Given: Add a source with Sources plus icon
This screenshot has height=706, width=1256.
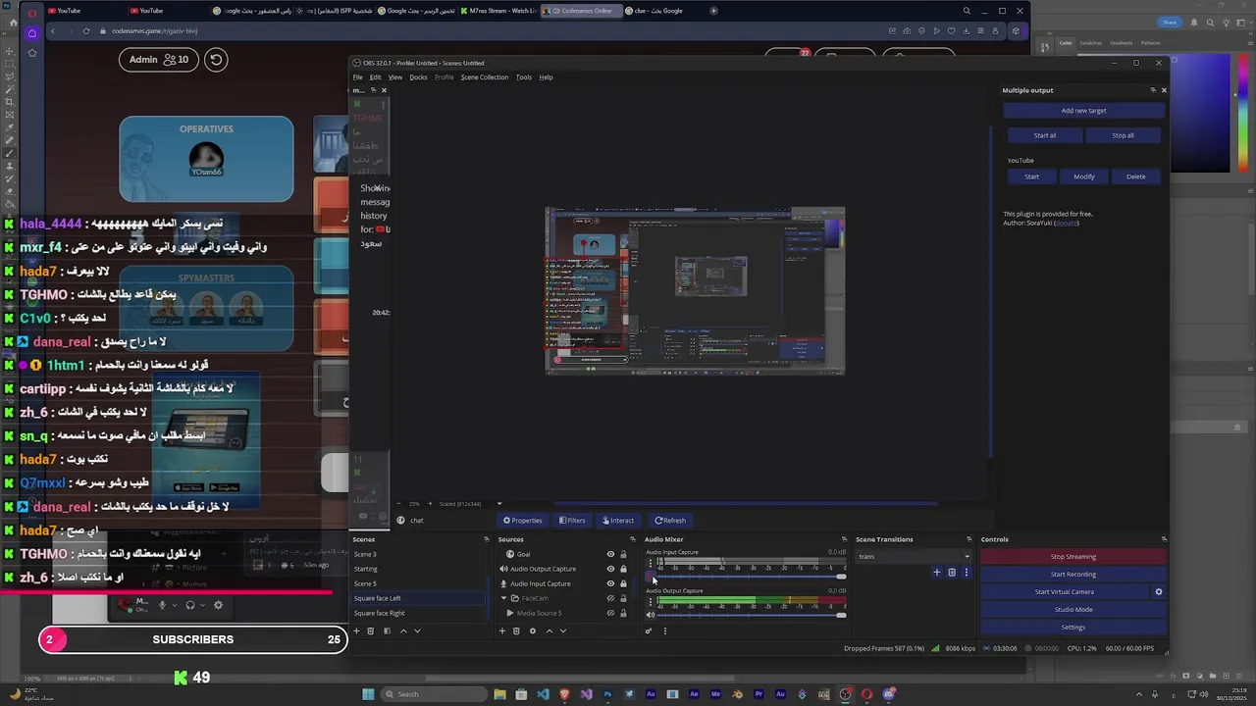Looking at the screenshot, I should click(x=502, y=631).
